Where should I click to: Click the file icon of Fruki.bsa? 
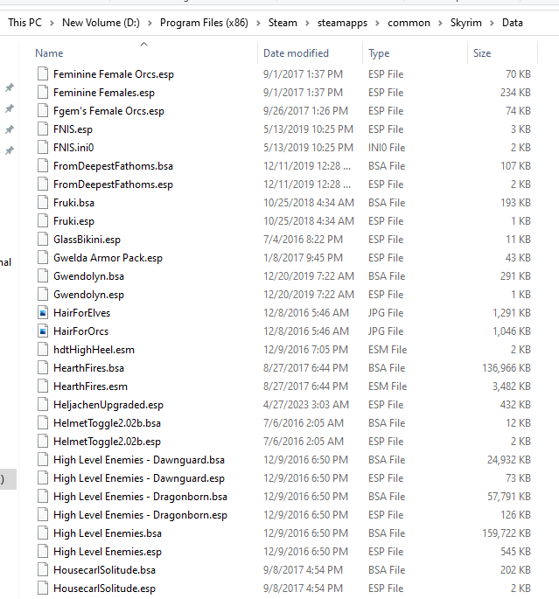pyautogui.click(x=43, y=203)
